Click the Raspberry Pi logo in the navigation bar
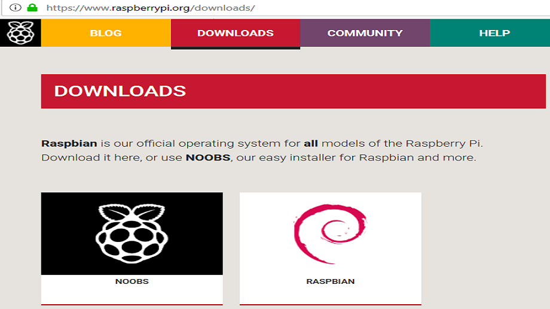 click(x=21, y=33)
